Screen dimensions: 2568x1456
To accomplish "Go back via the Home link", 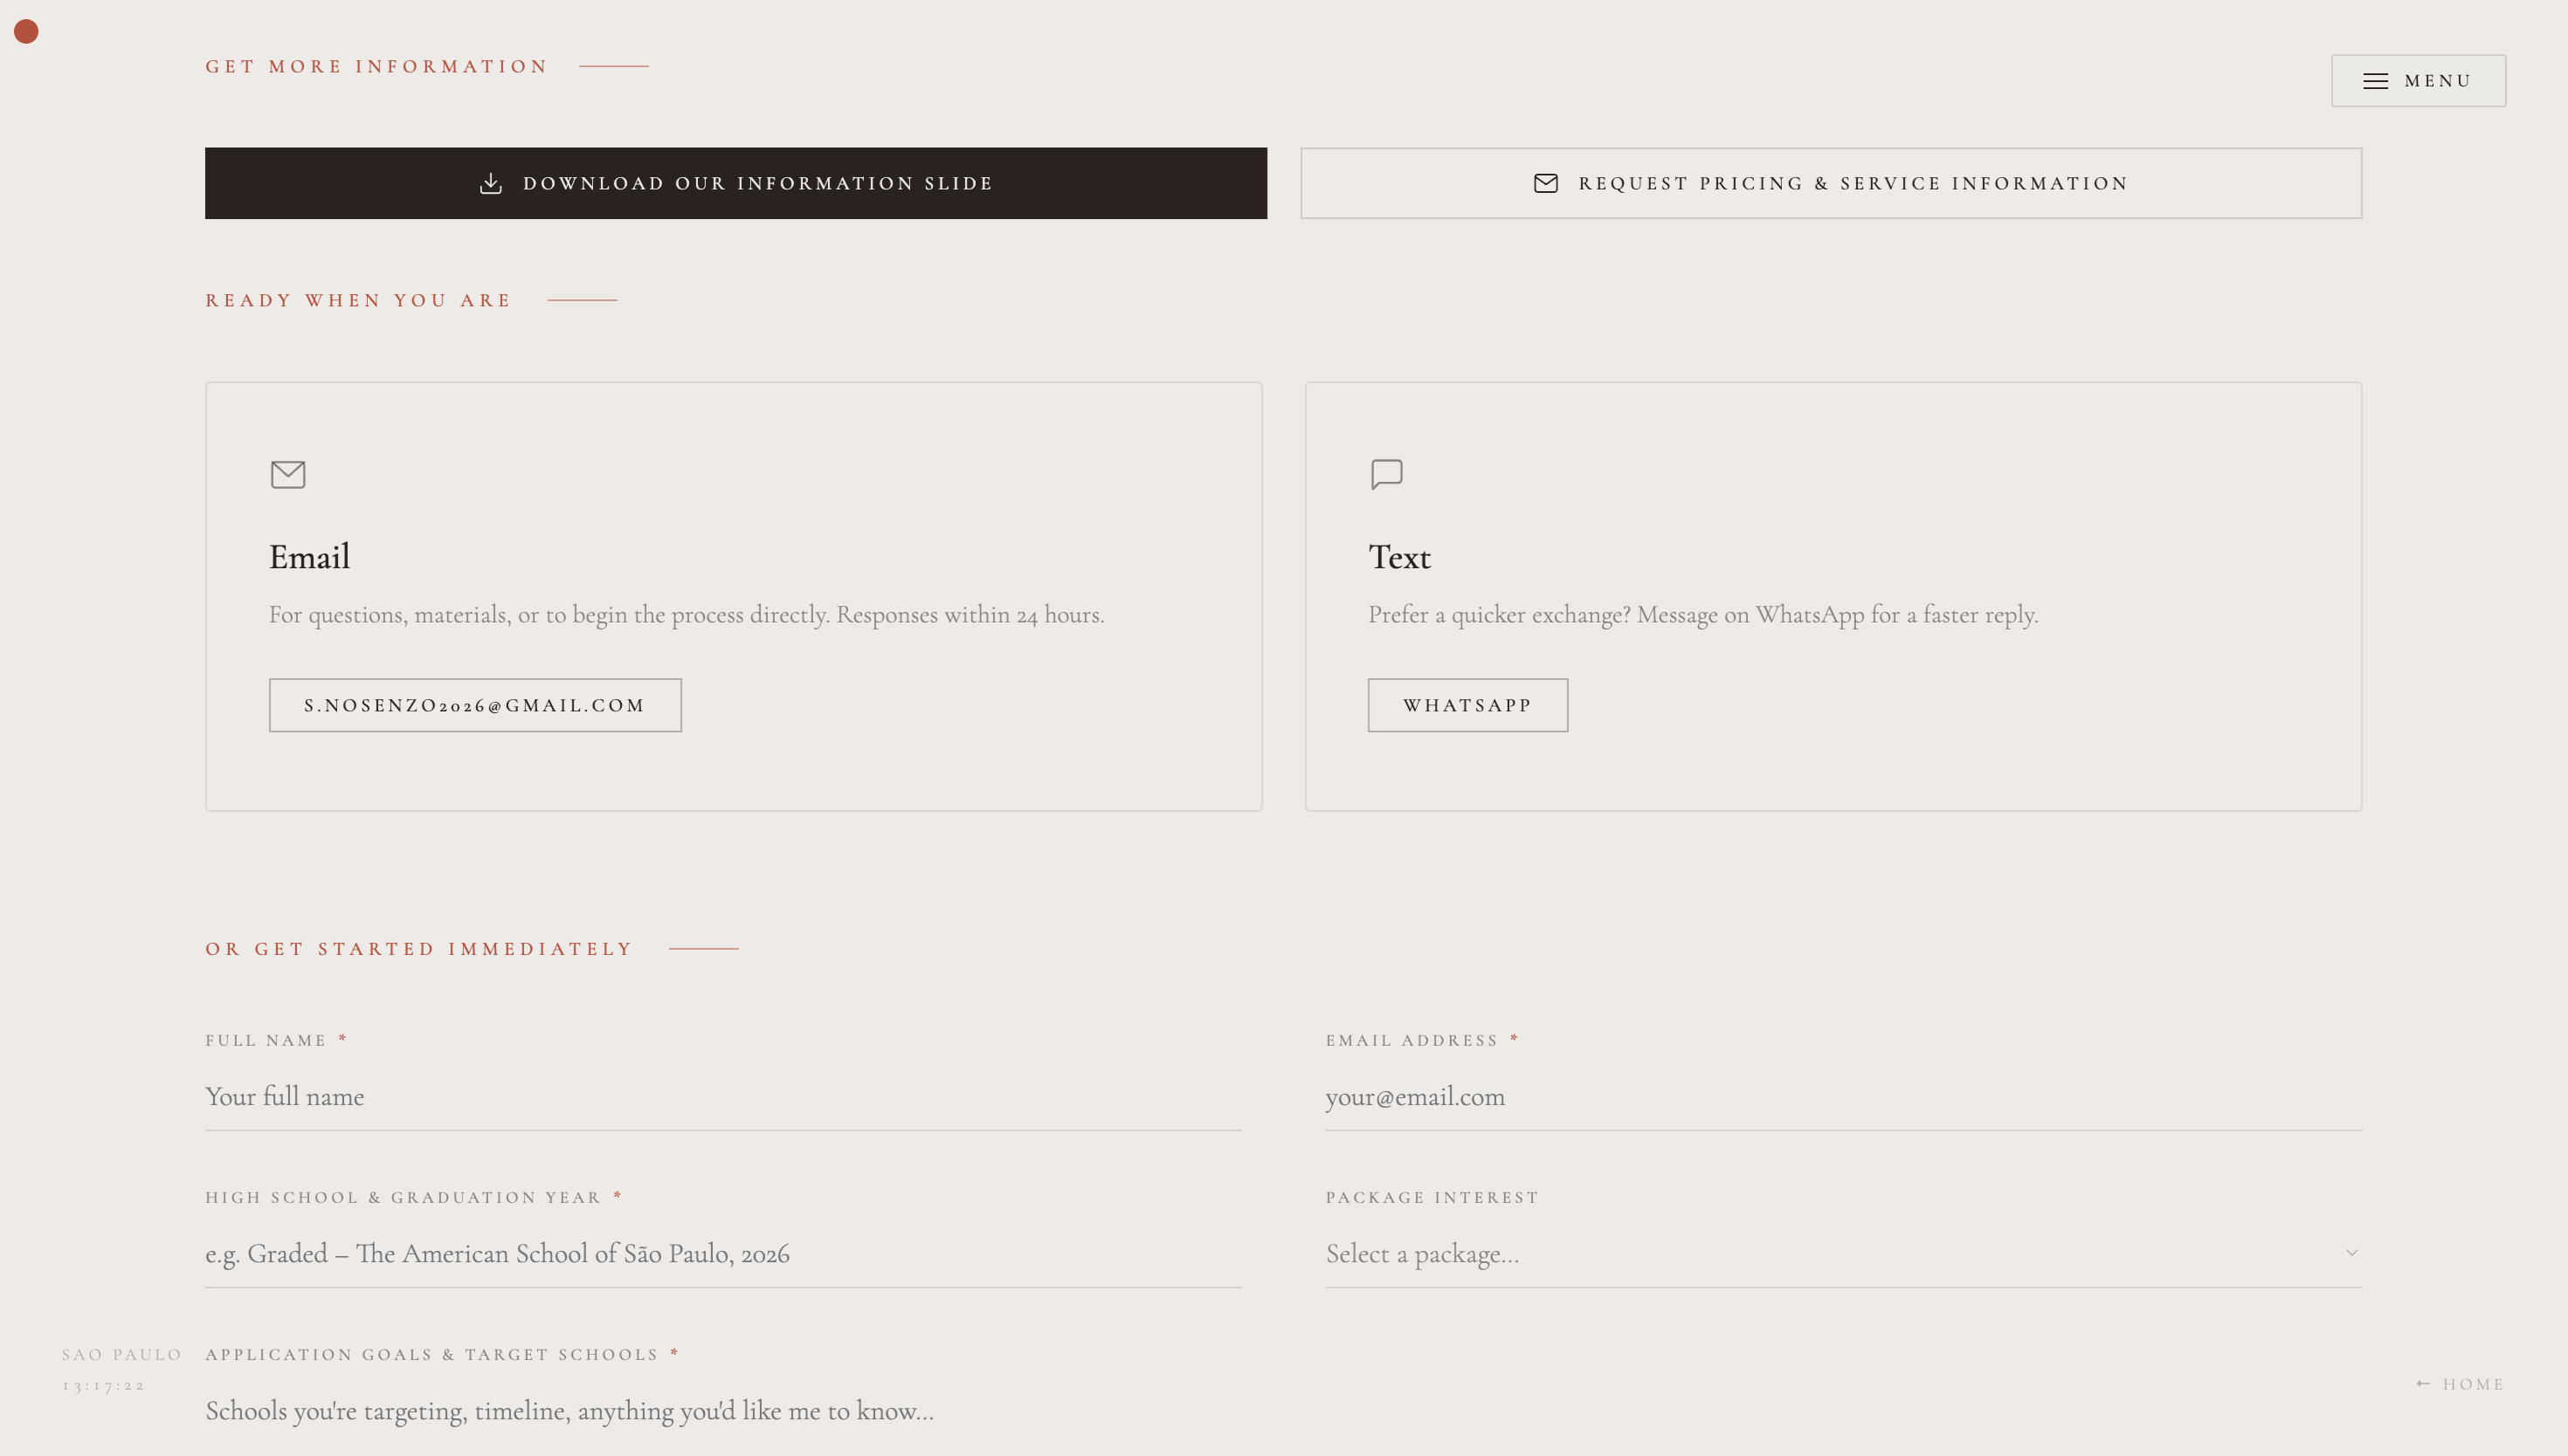I will pos(2473,1384).
